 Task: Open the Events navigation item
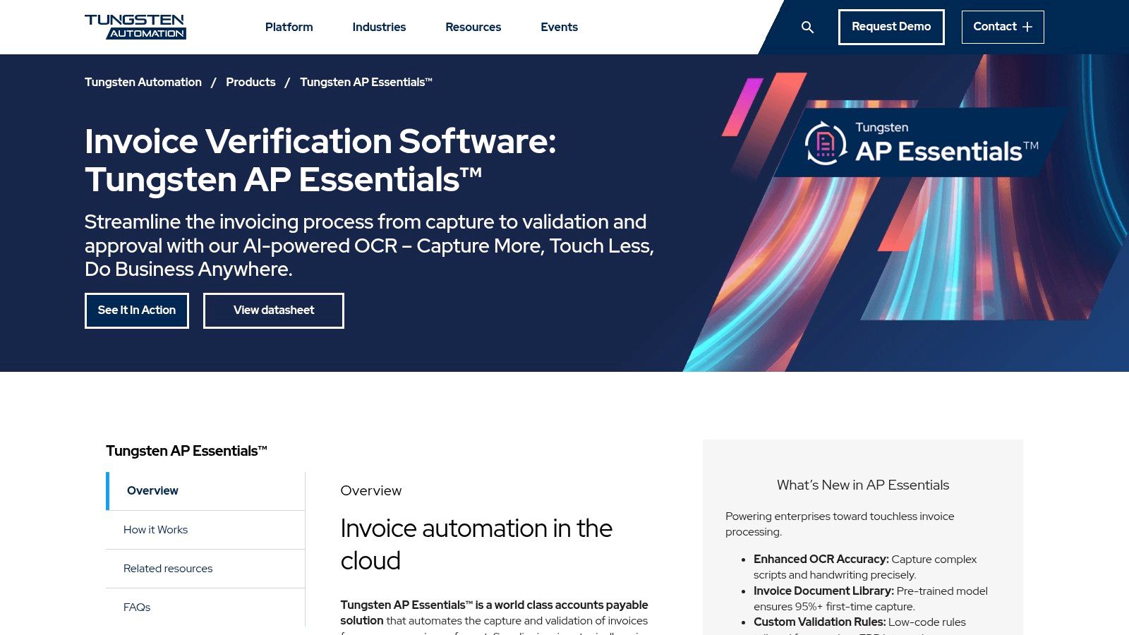(x=559, y=27)
